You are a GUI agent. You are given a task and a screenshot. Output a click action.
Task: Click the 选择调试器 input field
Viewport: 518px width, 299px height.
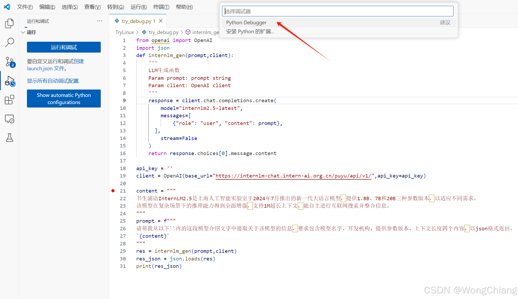337,11
